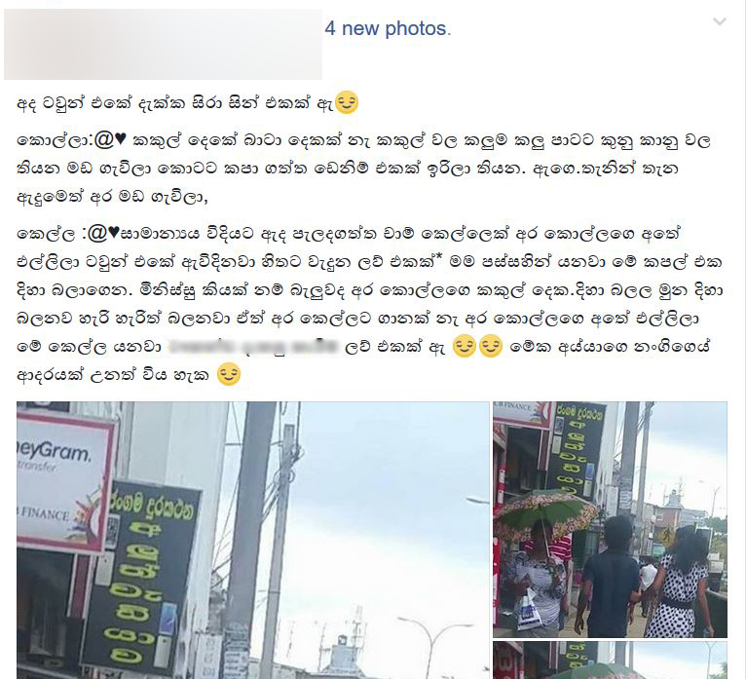Viewport: 746px width, 679px height.
Task: Click the smiley emoji ending the post
Action: pos(229,374)
